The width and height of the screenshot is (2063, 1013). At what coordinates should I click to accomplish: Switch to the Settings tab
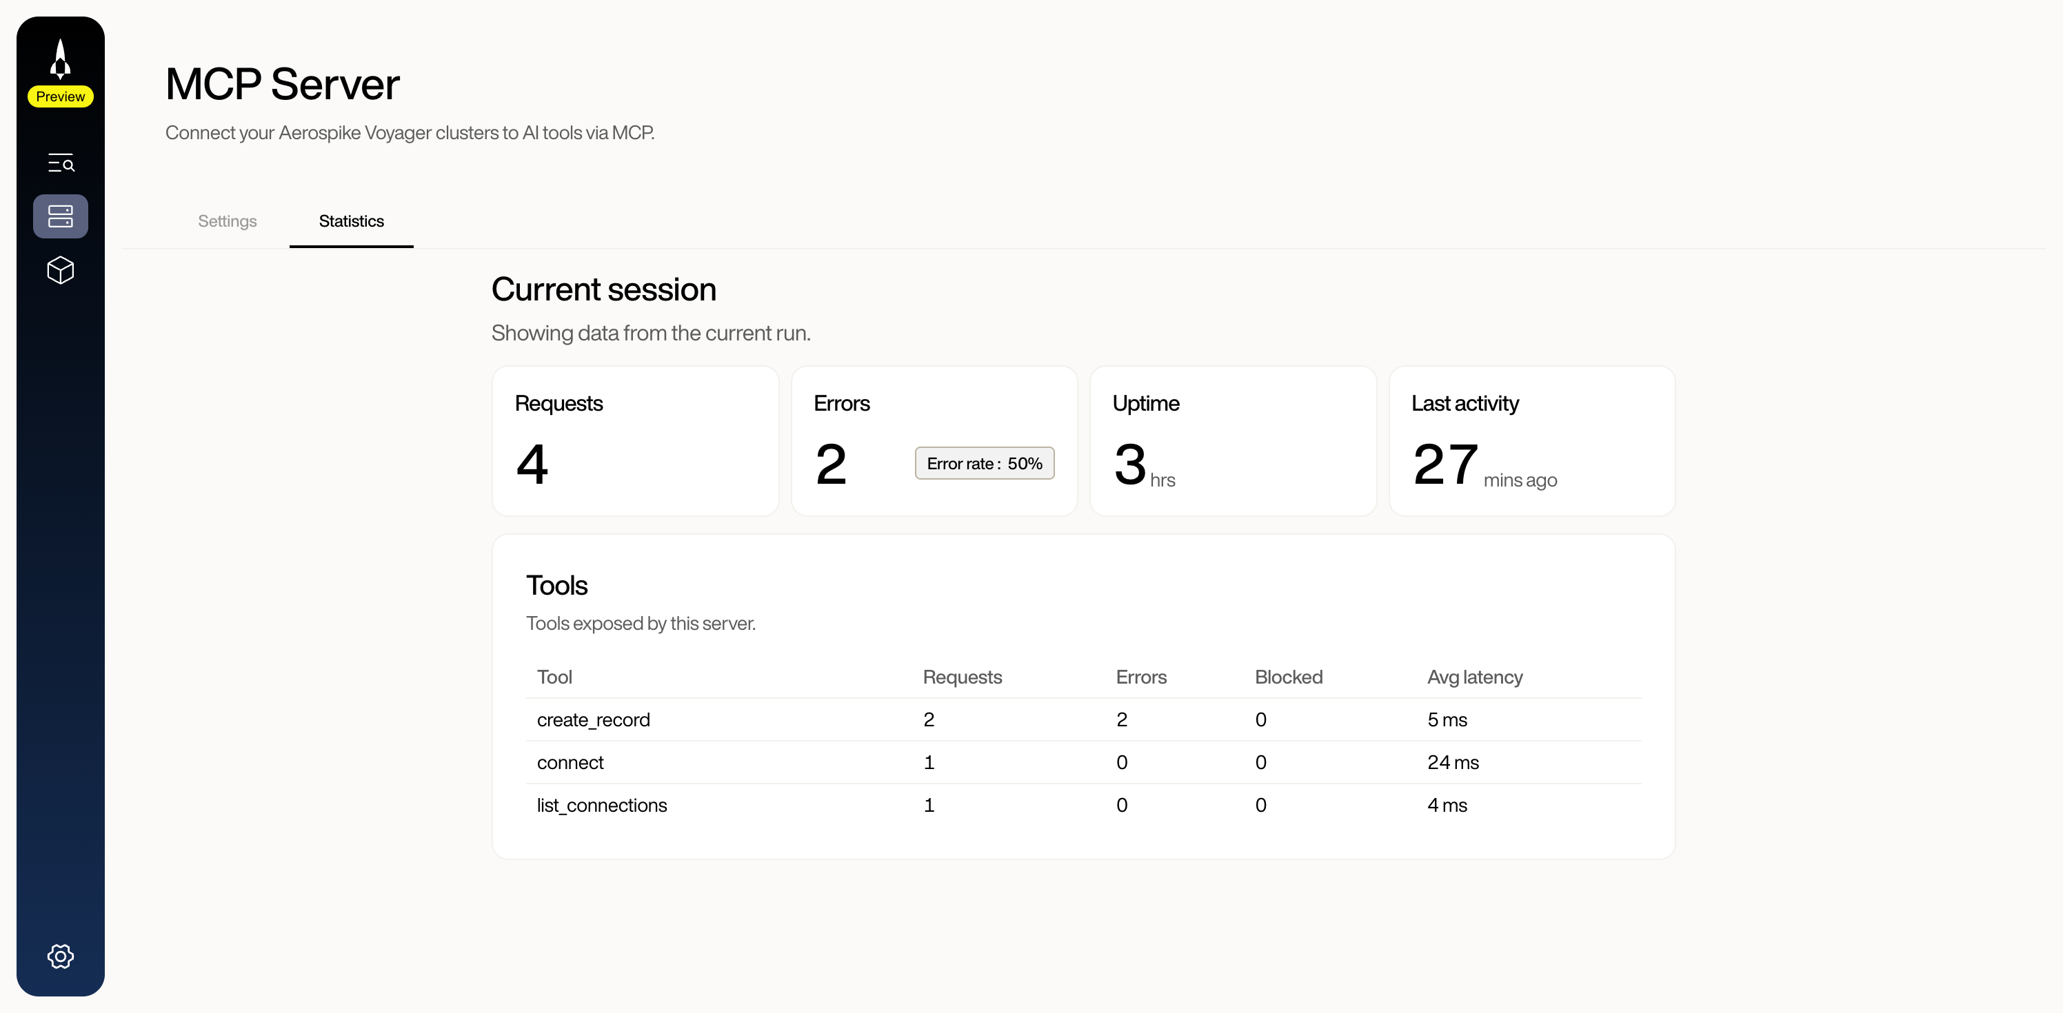(227, 222)
